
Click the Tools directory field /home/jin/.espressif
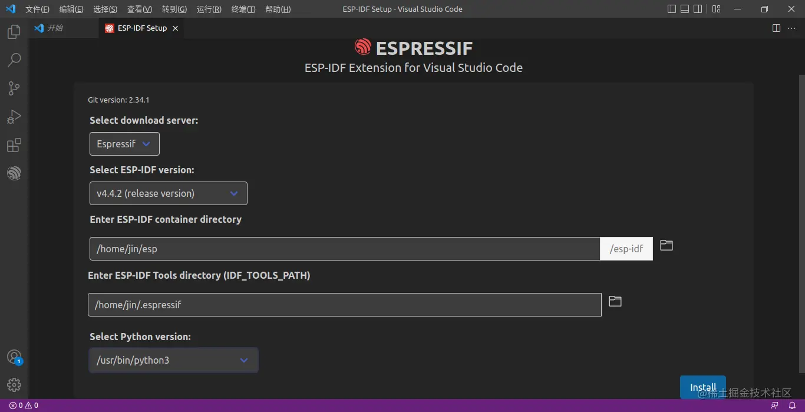[x=345, y=305]
